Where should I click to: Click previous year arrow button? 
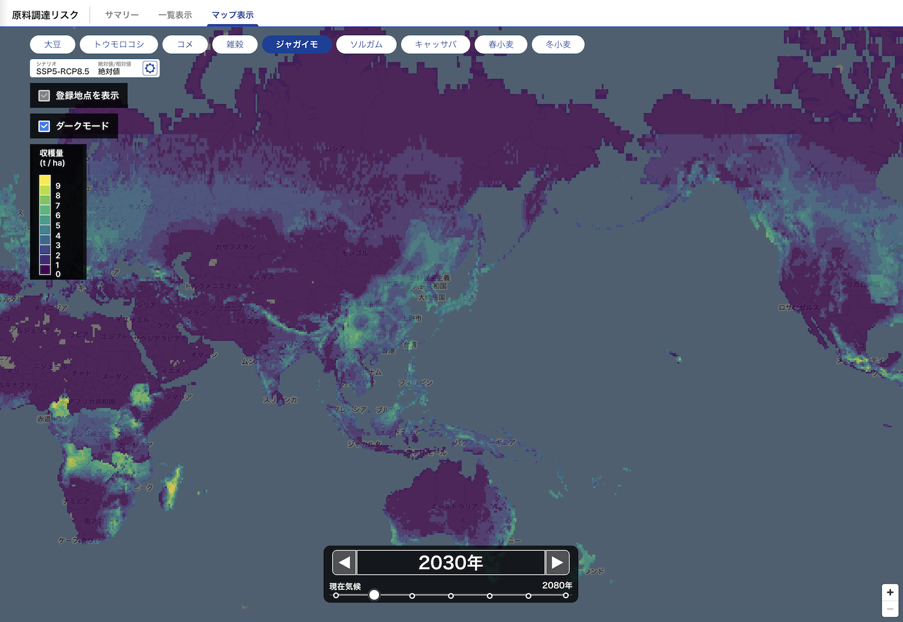(x=344, y=562)
